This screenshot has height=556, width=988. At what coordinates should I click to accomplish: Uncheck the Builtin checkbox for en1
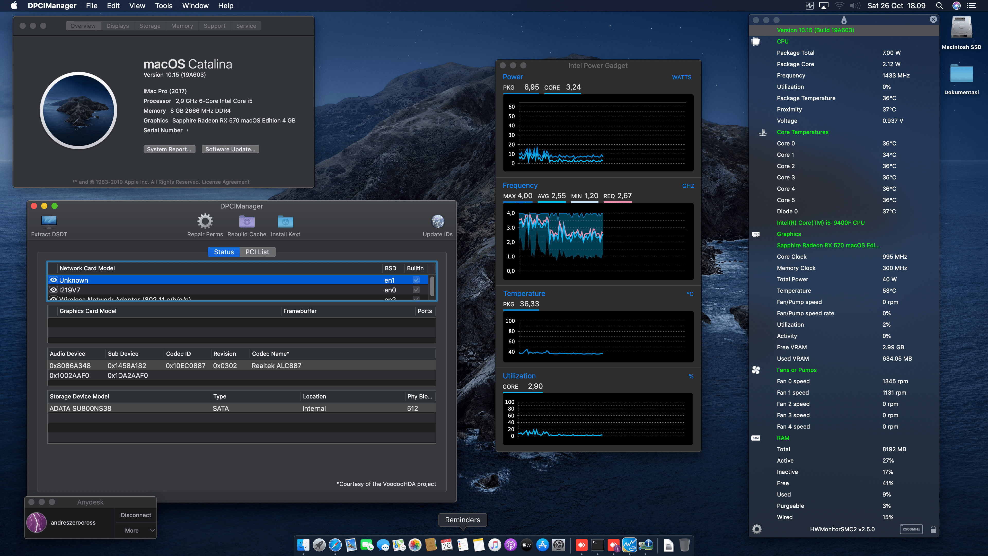[416, 280]
